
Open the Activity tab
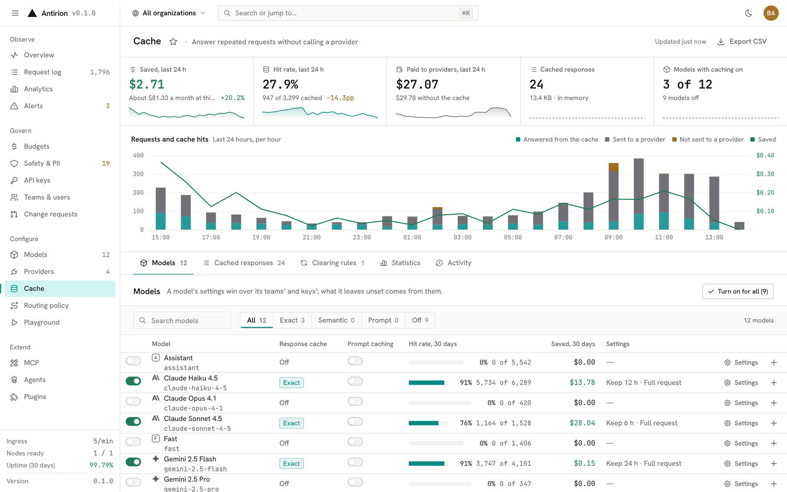tap(453, 263)
